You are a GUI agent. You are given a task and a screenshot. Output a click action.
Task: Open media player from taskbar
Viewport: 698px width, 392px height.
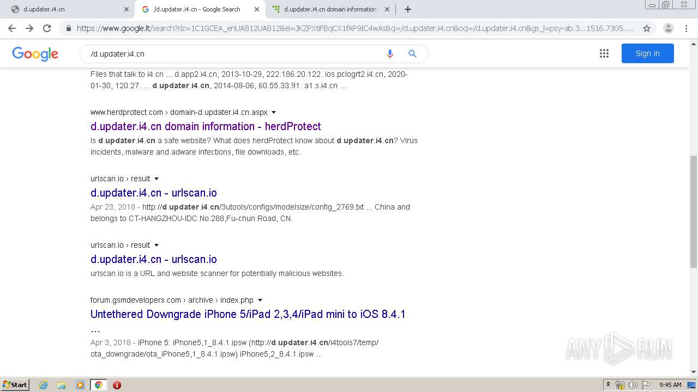click(x=80, y=385)
